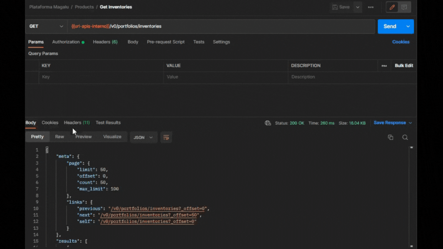
Task: Open the Cookies link
Action: 401,42
